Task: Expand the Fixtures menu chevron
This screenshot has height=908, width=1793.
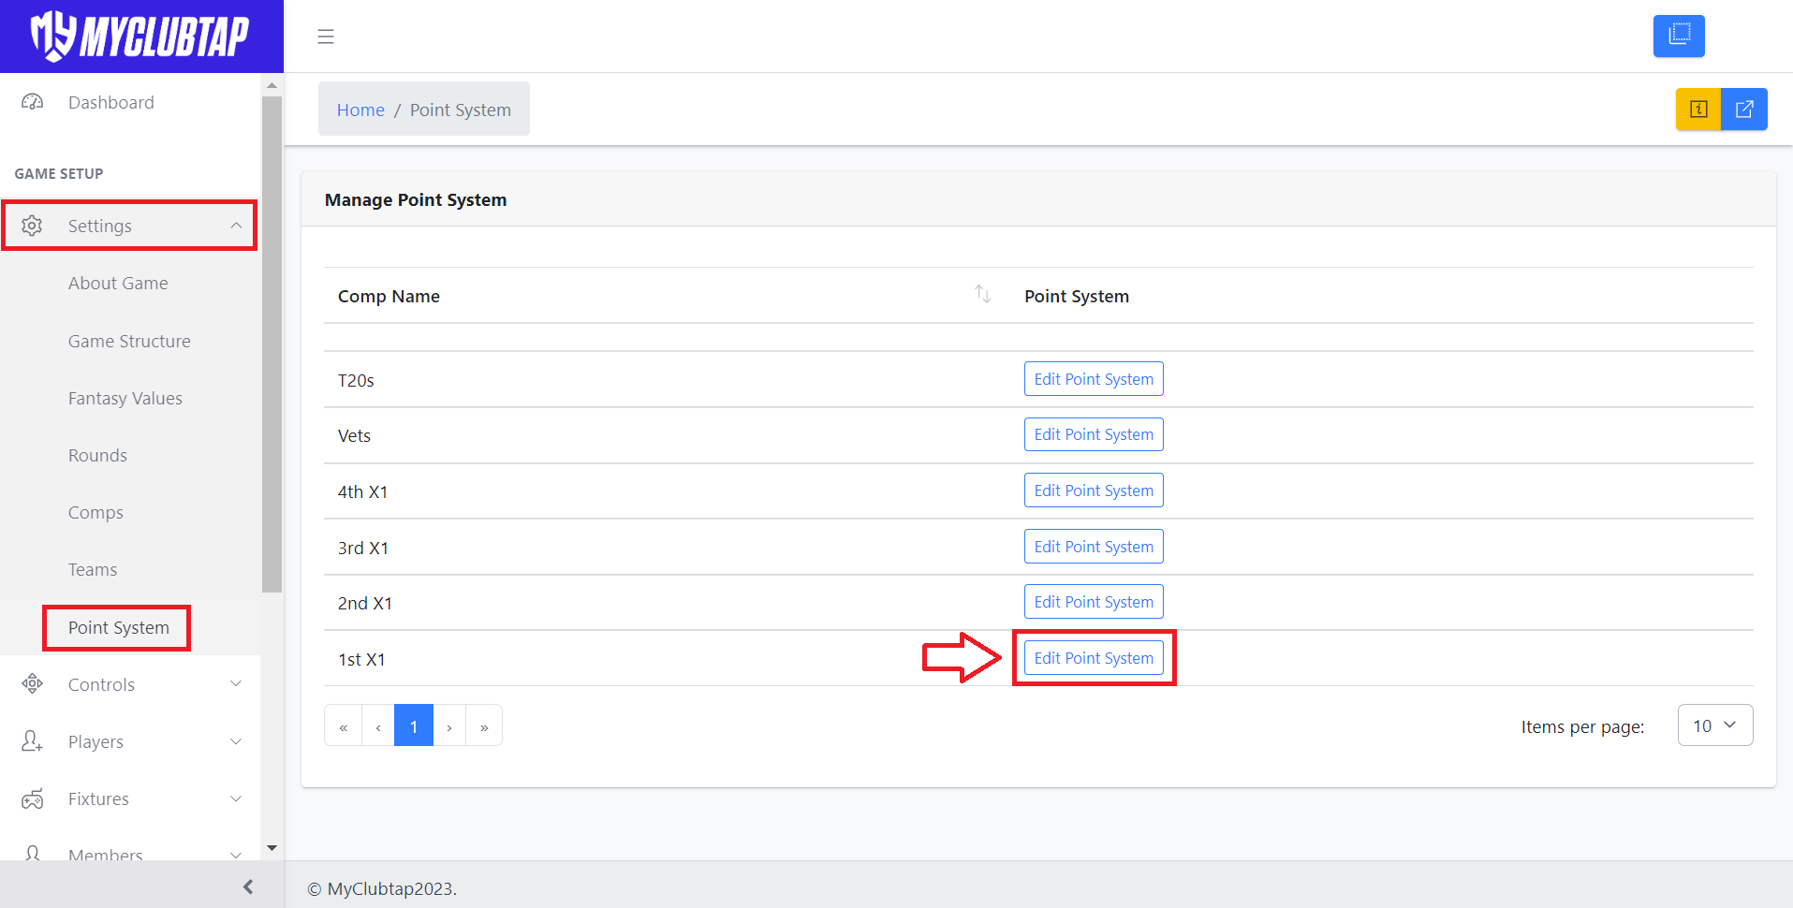Action: pyautogui.click(x=236, y=798)
